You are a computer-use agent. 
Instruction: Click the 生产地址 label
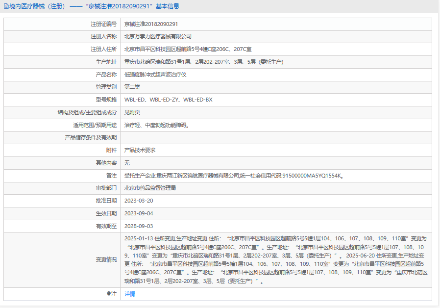click(106, 62)
